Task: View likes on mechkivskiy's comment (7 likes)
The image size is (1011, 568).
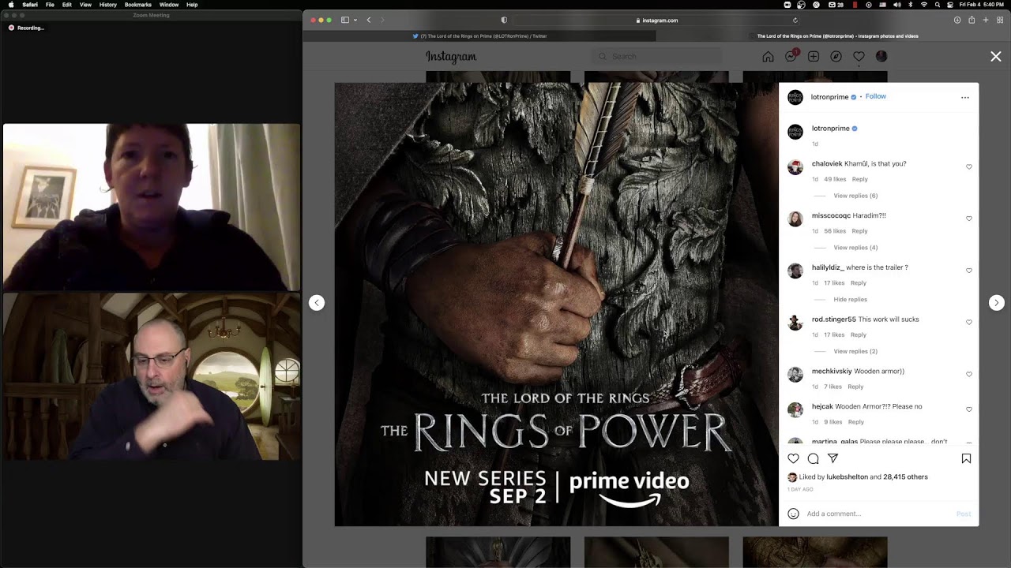Action: tap(832, 387)
